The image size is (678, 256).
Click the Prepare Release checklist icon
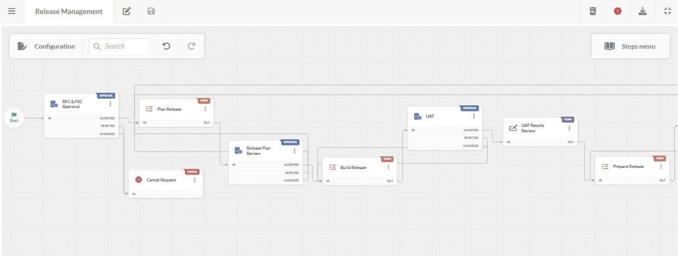[605, 166]
